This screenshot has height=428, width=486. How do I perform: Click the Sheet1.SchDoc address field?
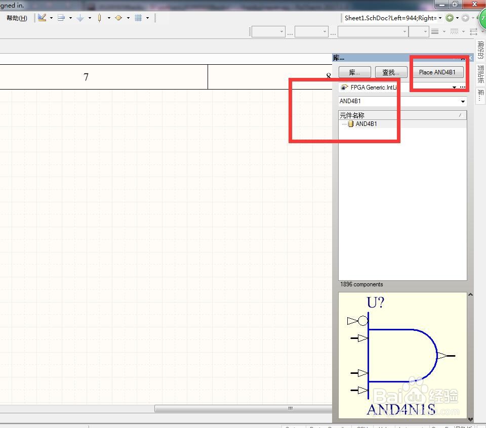click(x=390, y=18)
